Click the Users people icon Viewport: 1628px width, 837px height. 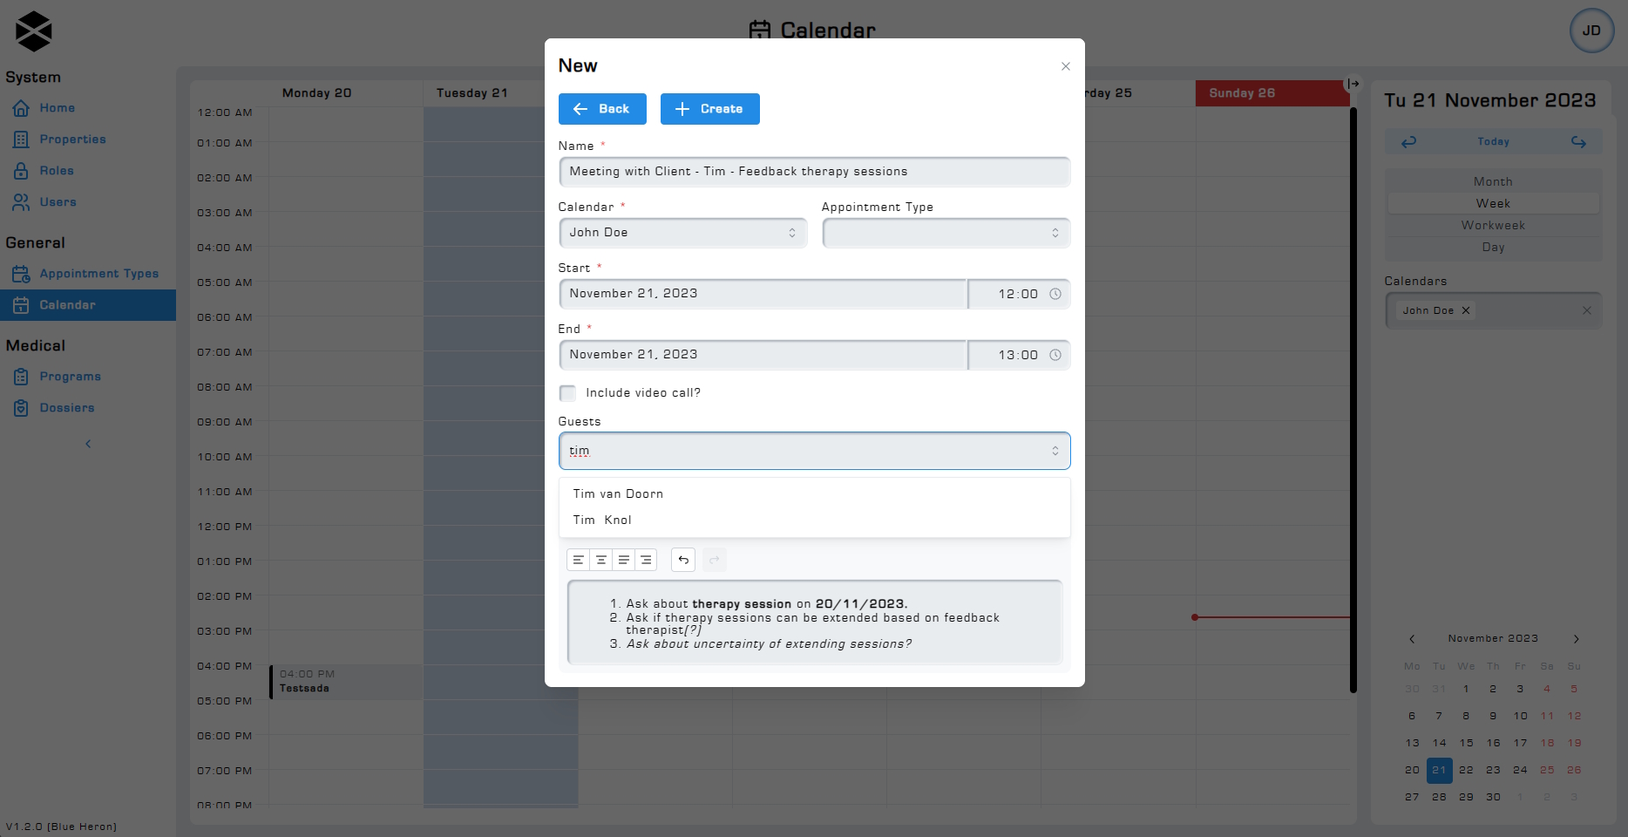21,202
